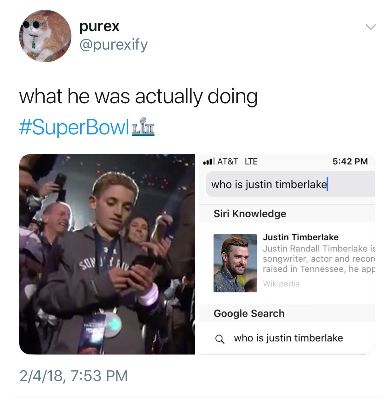Open the purex display name

99,26
